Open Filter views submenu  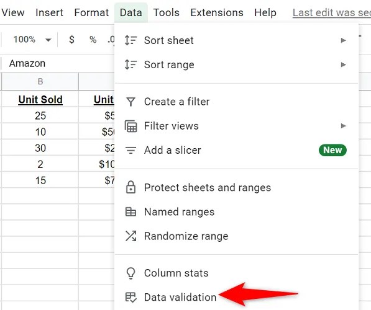[x=237, y=126]
